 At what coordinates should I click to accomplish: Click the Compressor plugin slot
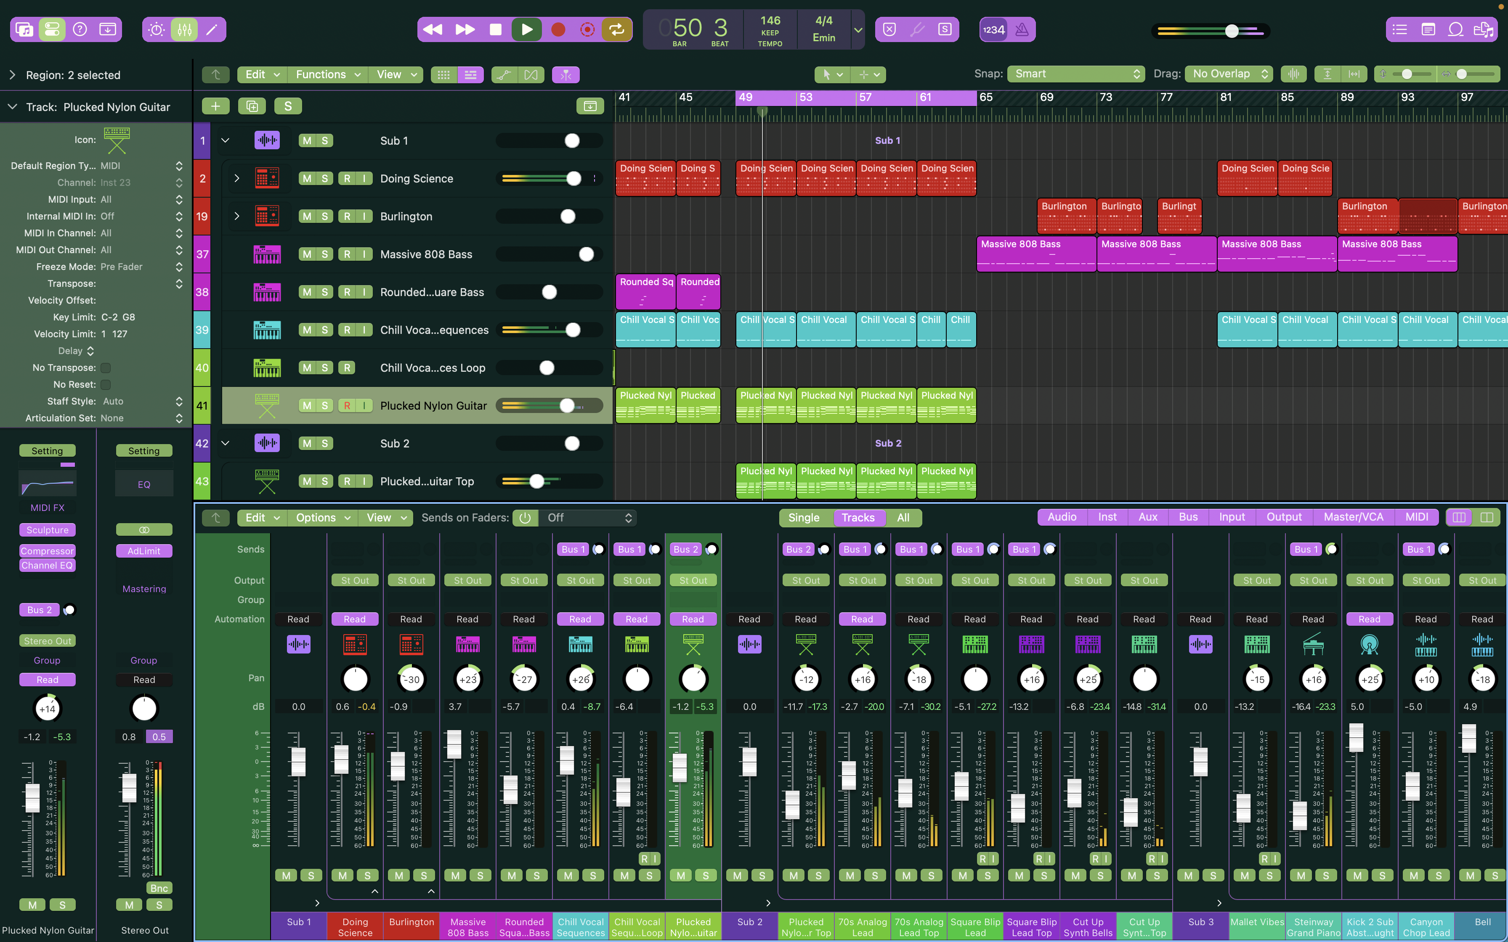[48, 551]
